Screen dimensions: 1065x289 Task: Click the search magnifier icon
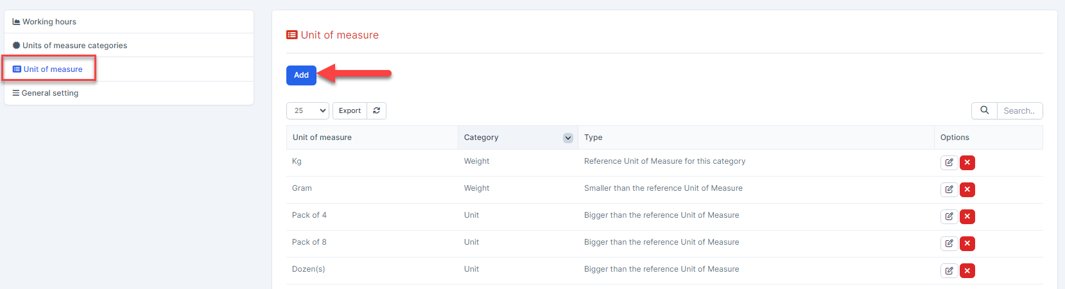984,110
